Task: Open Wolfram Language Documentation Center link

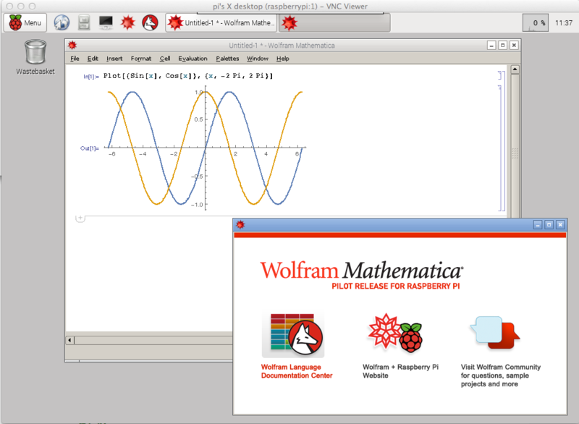Action: (x=297, y=371)
